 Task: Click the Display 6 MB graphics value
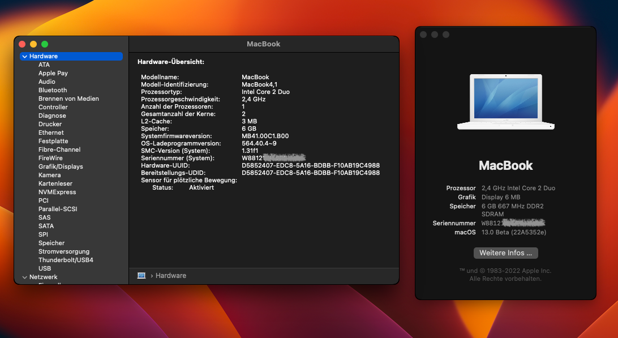coord(500,197)
